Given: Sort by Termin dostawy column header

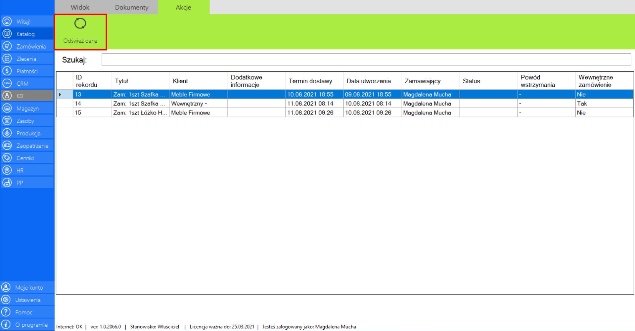Looking at the screenshot, I should (310, 81).
